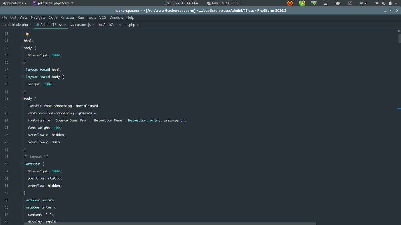Click the '/* Layout */' comment on line 29
The height and width of the screenshot is (225, 401).
coord(36,156)
